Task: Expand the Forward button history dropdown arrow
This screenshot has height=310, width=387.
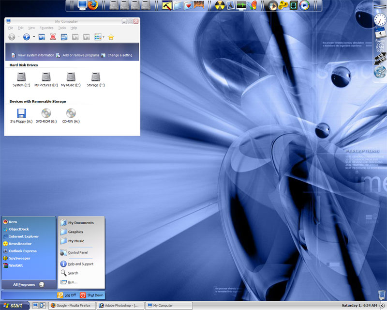Action: pos(34,37)
